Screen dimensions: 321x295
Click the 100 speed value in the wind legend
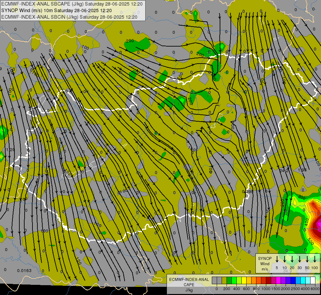315,268
